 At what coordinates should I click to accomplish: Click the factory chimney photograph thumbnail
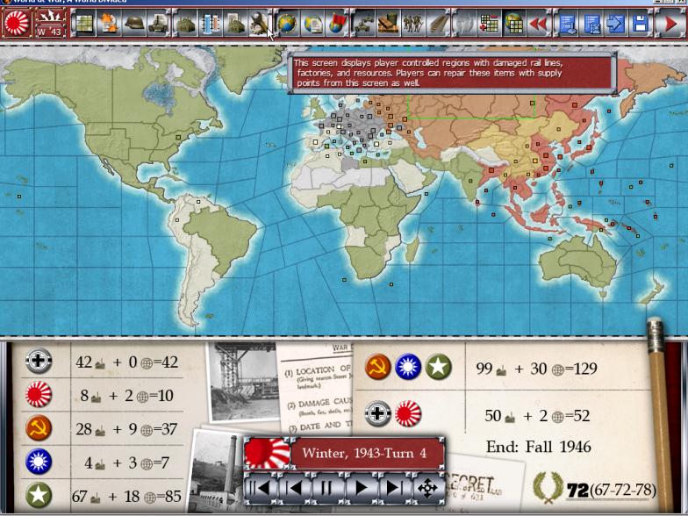pos(217,470)
